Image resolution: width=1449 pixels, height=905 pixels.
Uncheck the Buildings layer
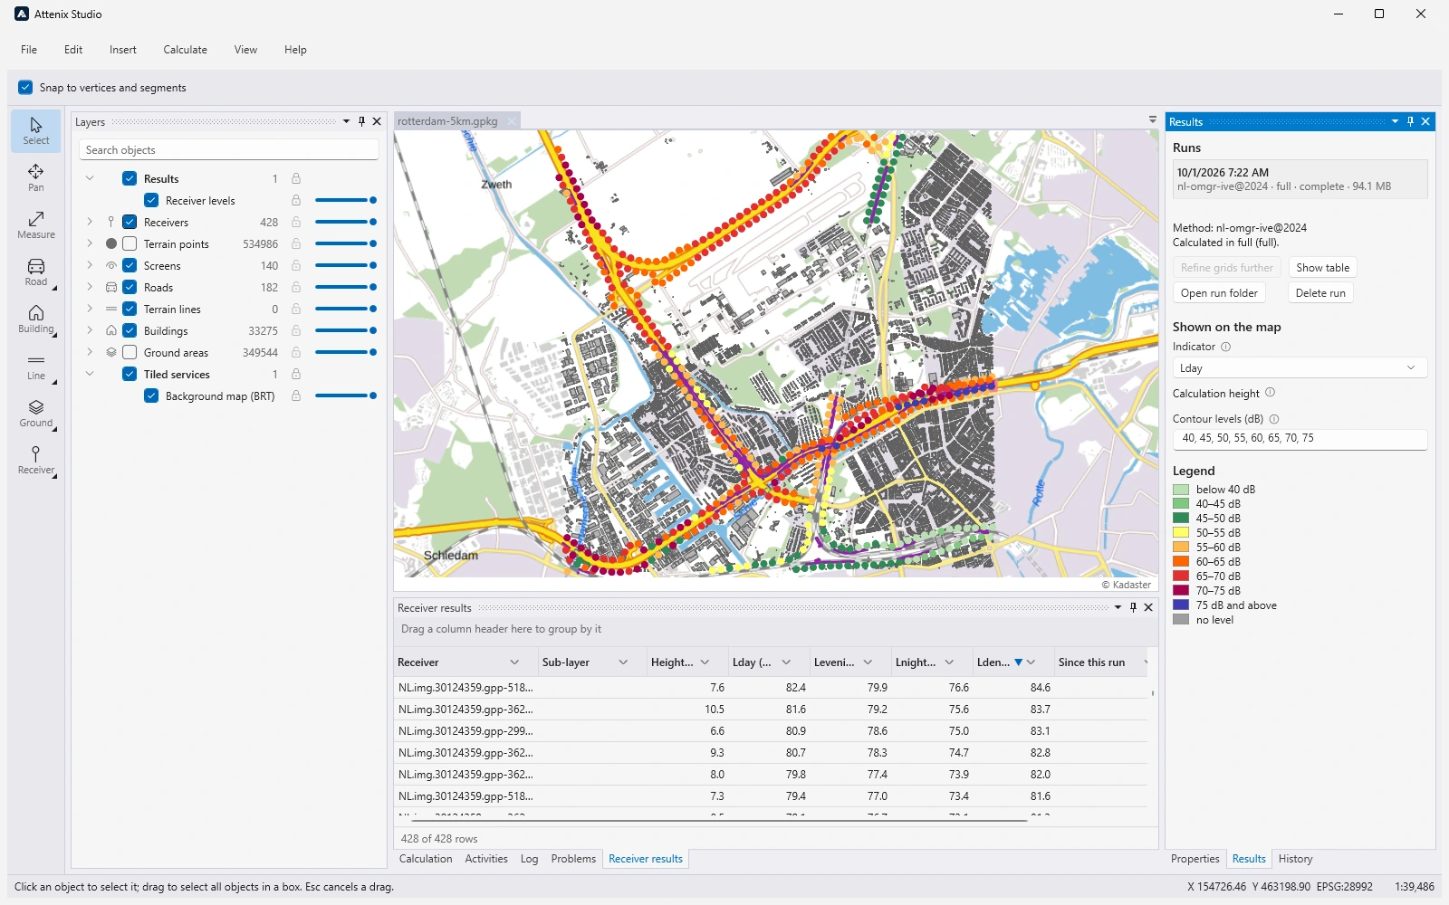tap(130, 330)
